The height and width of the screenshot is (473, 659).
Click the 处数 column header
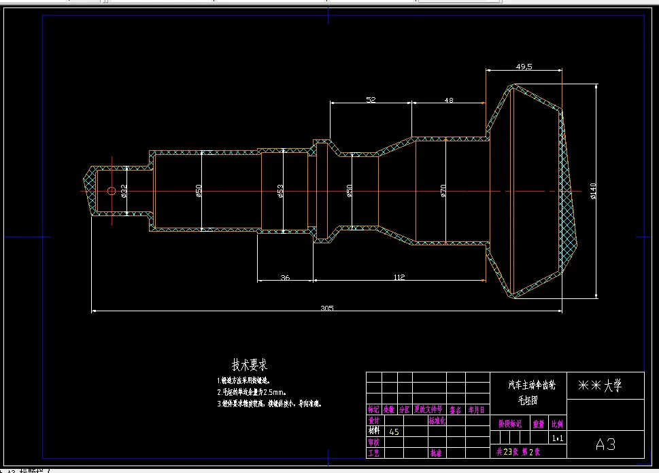[389, 409]
